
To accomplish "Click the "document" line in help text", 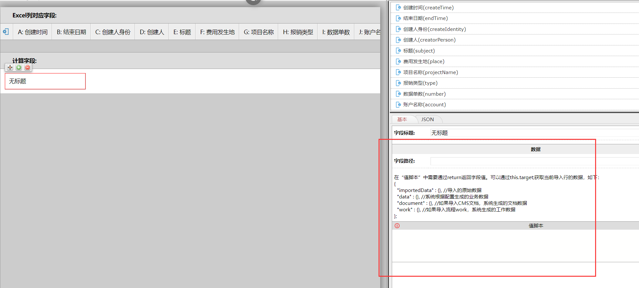I will [x=462, y=203].
